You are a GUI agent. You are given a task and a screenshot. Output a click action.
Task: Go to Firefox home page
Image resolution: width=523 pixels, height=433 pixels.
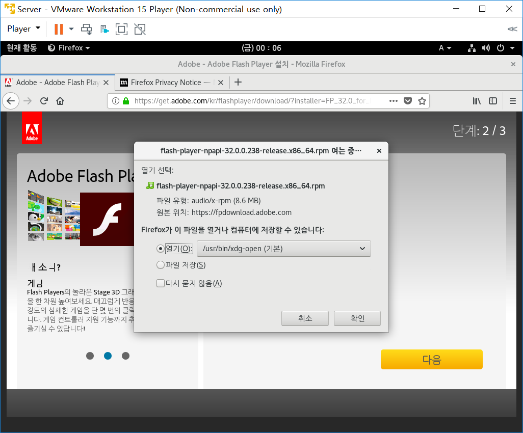click(60, 101)
